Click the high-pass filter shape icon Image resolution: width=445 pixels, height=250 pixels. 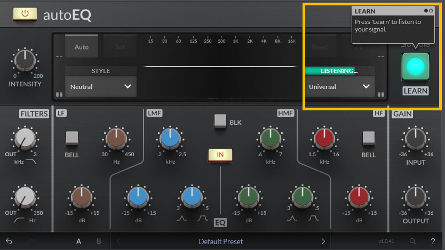[x=19, y=220]
